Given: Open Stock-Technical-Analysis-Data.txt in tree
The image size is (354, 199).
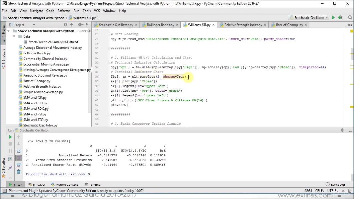Looking at the screenshot, I should tap(53, 42).
